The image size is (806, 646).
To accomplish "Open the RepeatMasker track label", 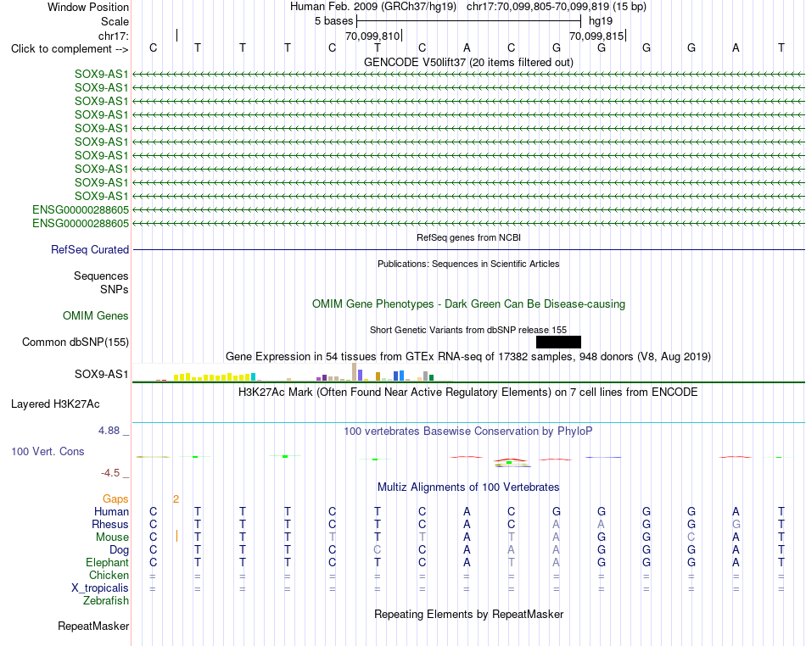I will click(x=93, y=626).
